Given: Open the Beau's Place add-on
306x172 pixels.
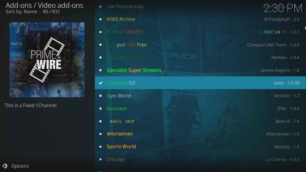Looking at the screenshot, I should (x=200, y=121).
